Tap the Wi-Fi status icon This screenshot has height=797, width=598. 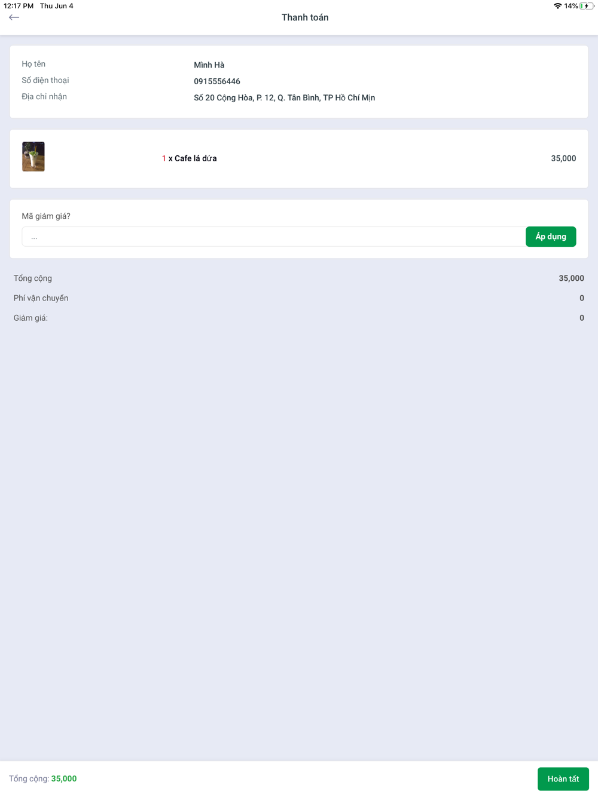[x=557, y=6]
